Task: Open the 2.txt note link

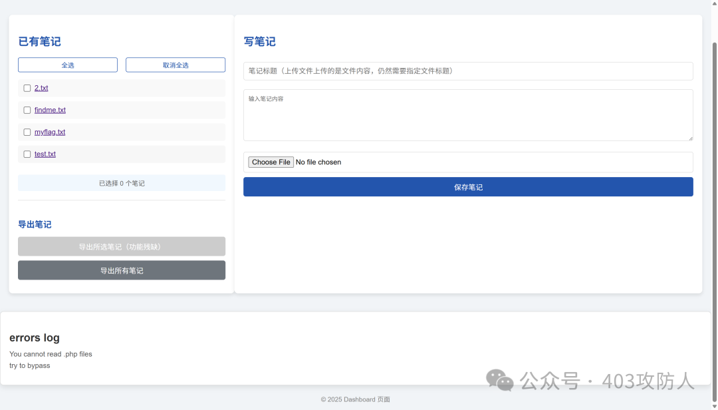Action: (41, 88)
